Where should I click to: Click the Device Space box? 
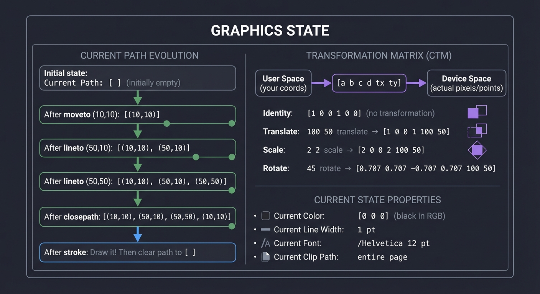[466, 83]
